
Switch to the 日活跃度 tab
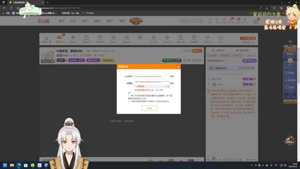point(212,56)
